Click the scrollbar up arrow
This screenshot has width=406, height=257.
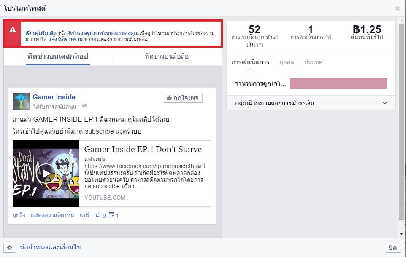point(401,20)
